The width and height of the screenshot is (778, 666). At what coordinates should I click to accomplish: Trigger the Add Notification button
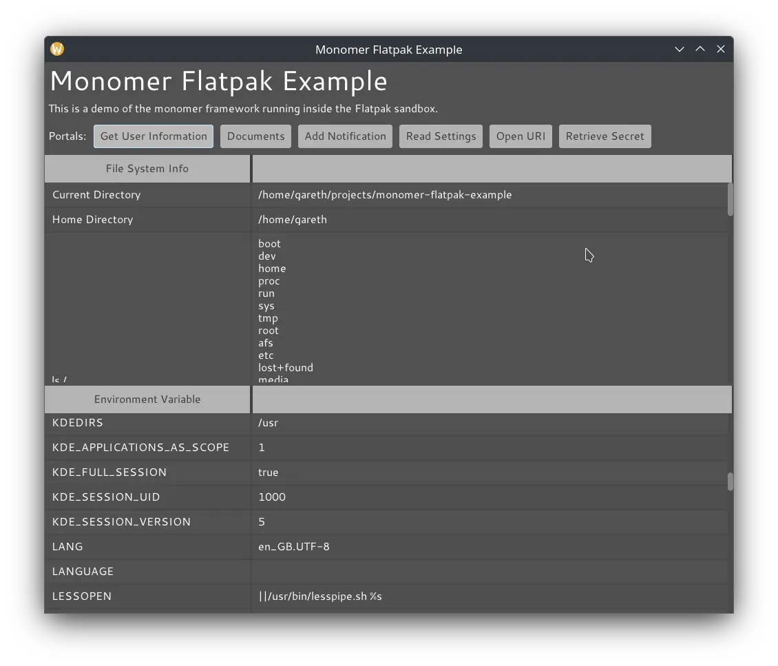click(x=345, y=136)
